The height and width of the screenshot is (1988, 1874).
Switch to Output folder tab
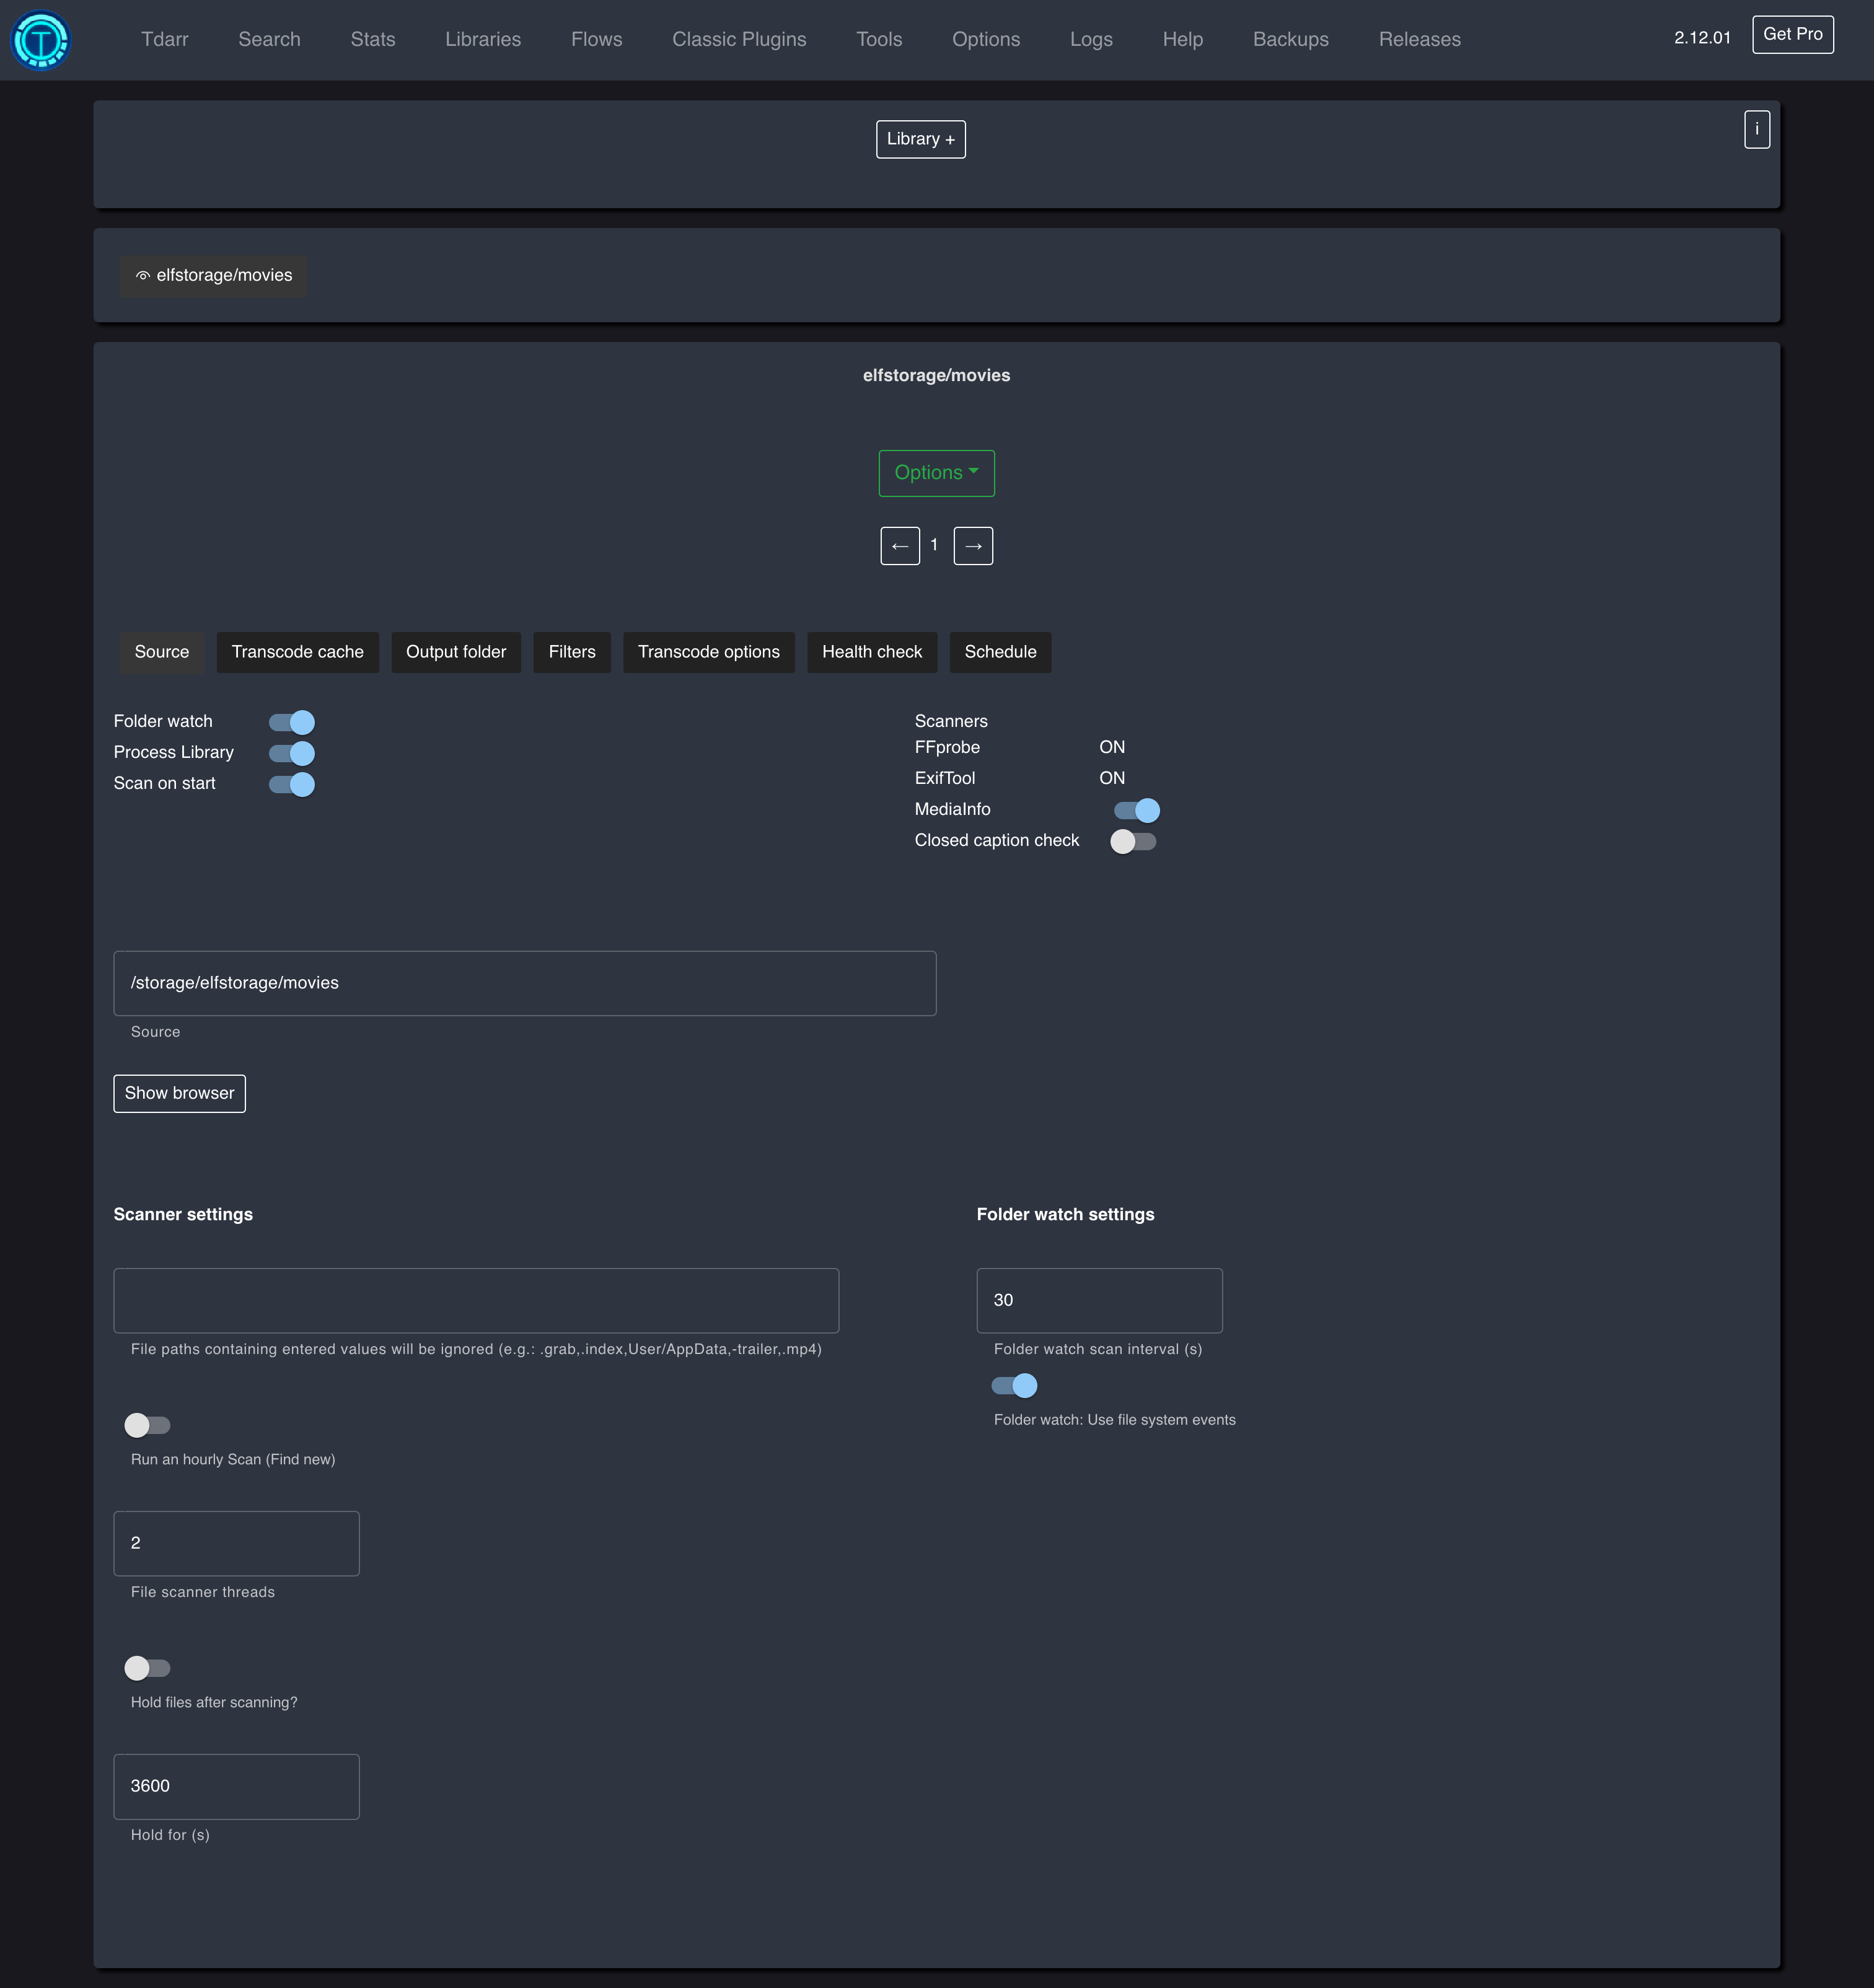tap(456, 652)
